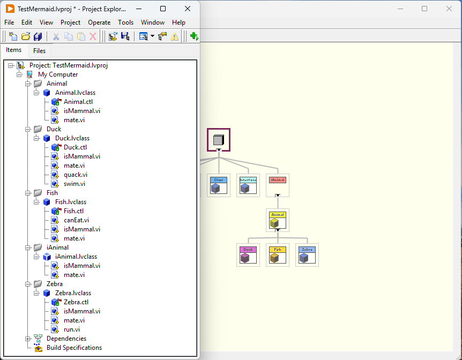Screen dimensions: 462x360
Task: Select the Build Specifications item
Action: click(x=74, y=348)
